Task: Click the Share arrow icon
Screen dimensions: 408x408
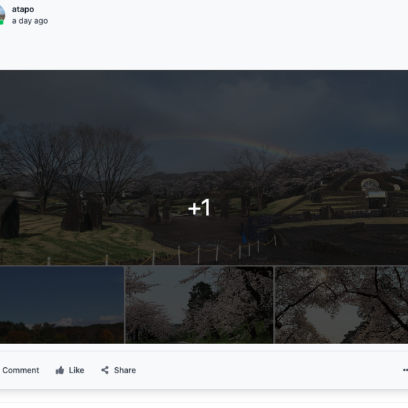Action: pos(105,370)
